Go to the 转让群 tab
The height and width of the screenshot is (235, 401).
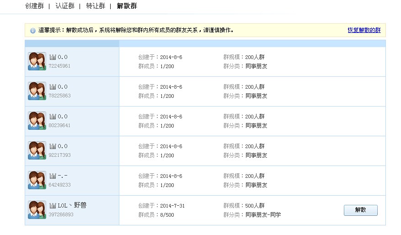tap(96, 6)
